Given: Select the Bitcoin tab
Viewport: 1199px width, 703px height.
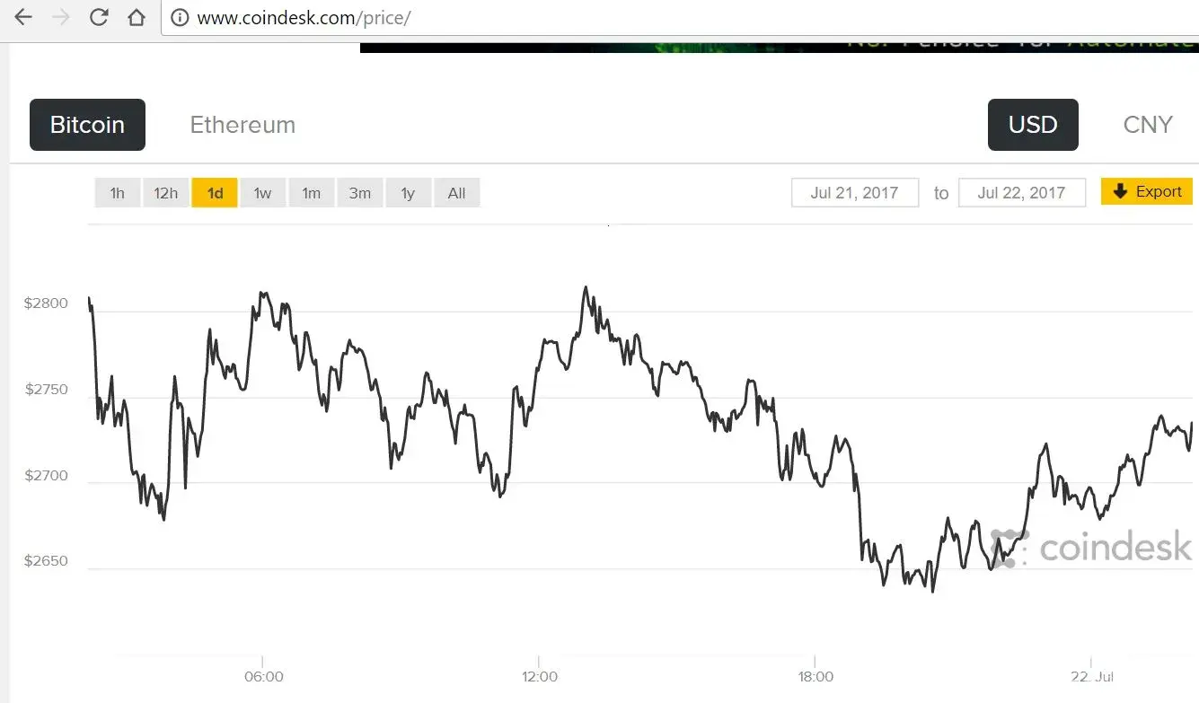Looking at the screenshot, I should point(87,125).
